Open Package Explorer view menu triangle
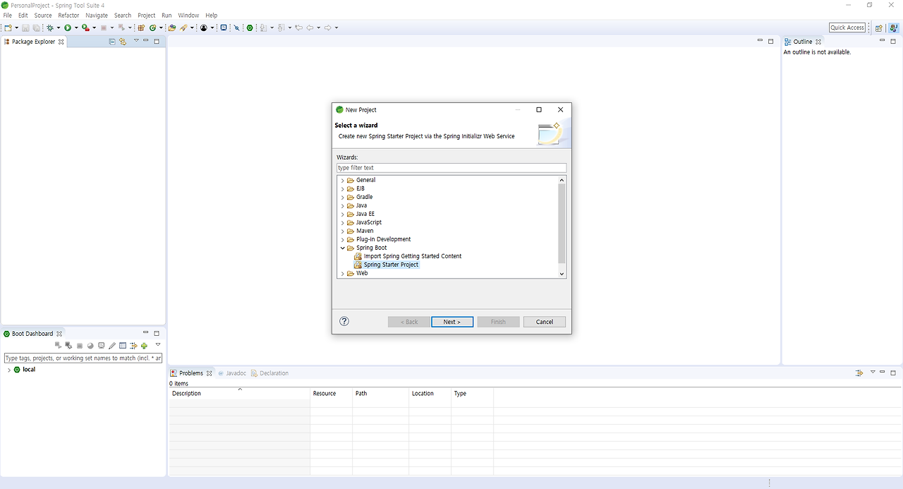The image size is (903, 489). tap(136, 41)
